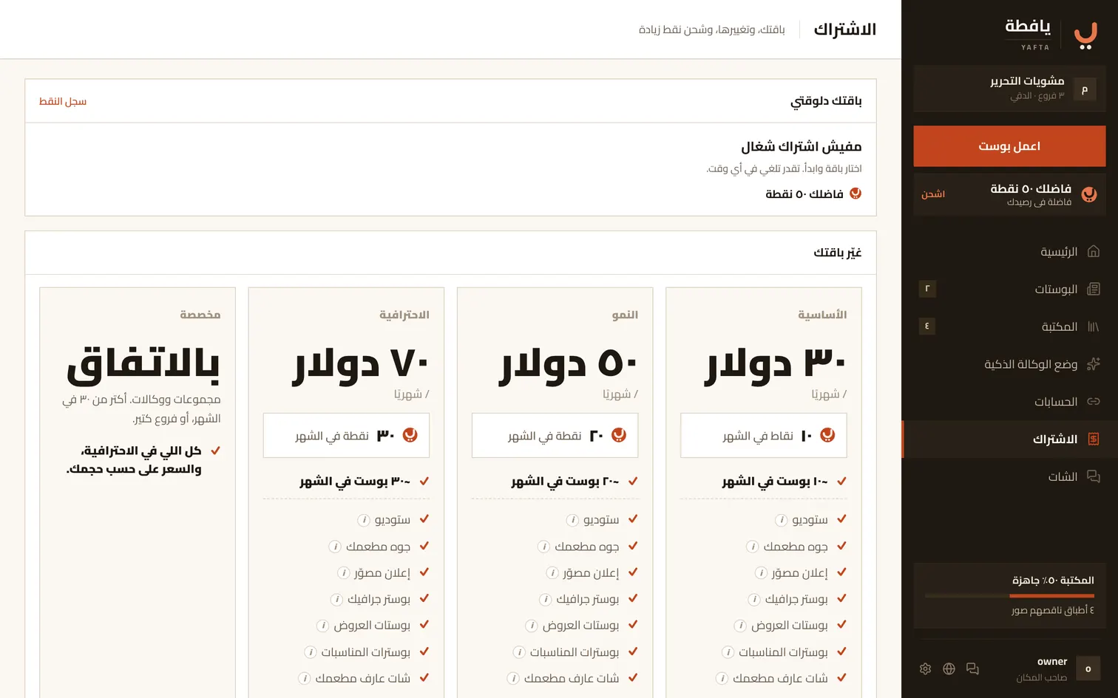Click the ~١٠ بوست في الشهر line
This screenshot has height=698, width=1118.
click(x=775, y=482)
